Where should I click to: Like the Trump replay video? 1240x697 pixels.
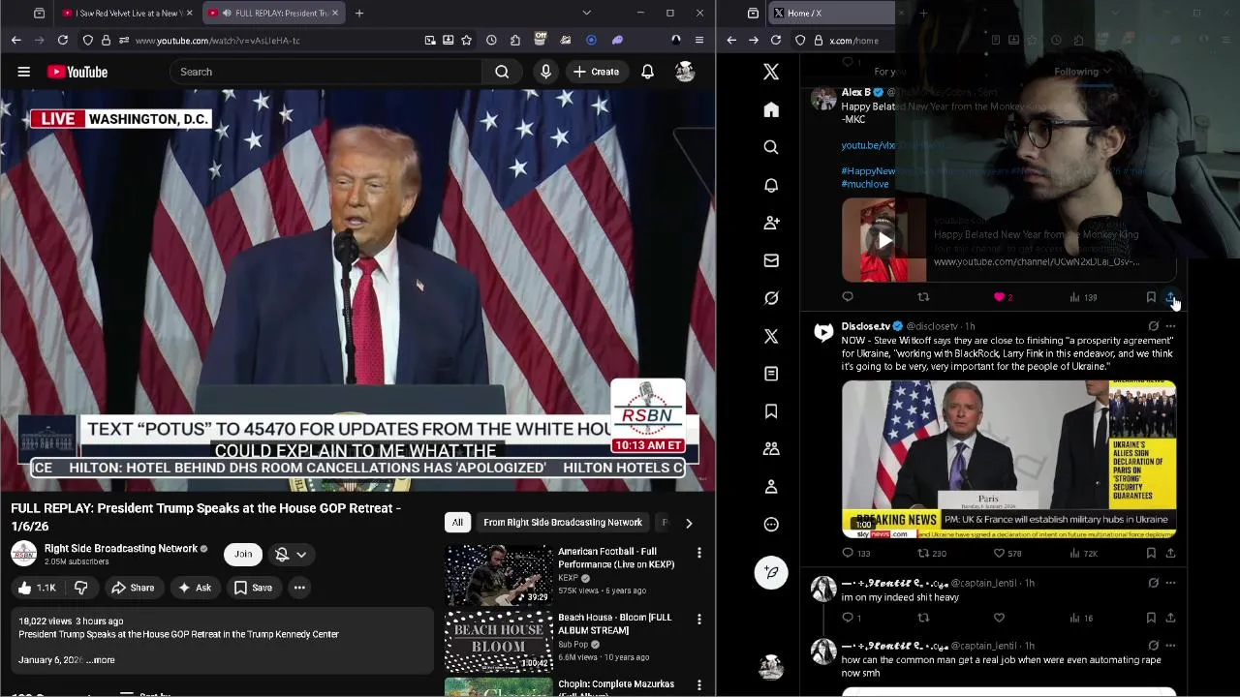(37, 588)
